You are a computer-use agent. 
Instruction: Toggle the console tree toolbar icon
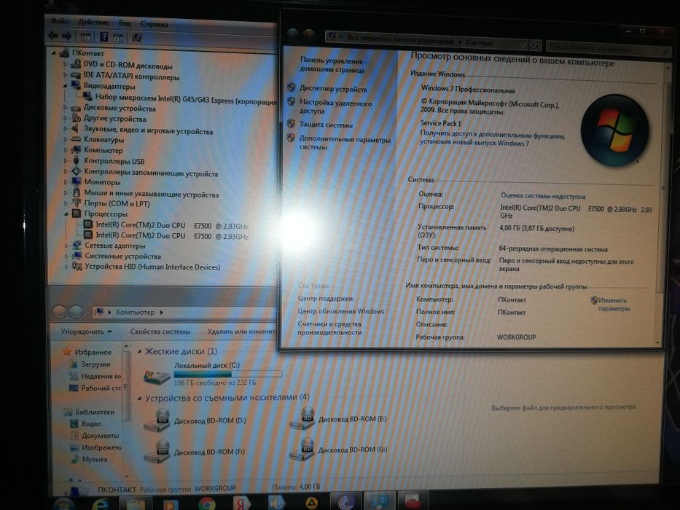tap(85, 37)
